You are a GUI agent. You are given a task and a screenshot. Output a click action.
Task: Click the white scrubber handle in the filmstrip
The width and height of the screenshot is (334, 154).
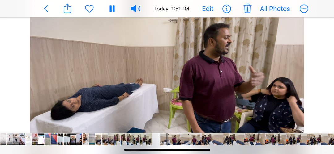[x=167, y=139]
